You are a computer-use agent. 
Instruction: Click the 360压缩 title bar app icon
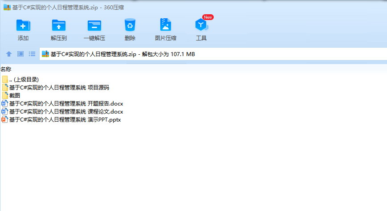[7, 7]
